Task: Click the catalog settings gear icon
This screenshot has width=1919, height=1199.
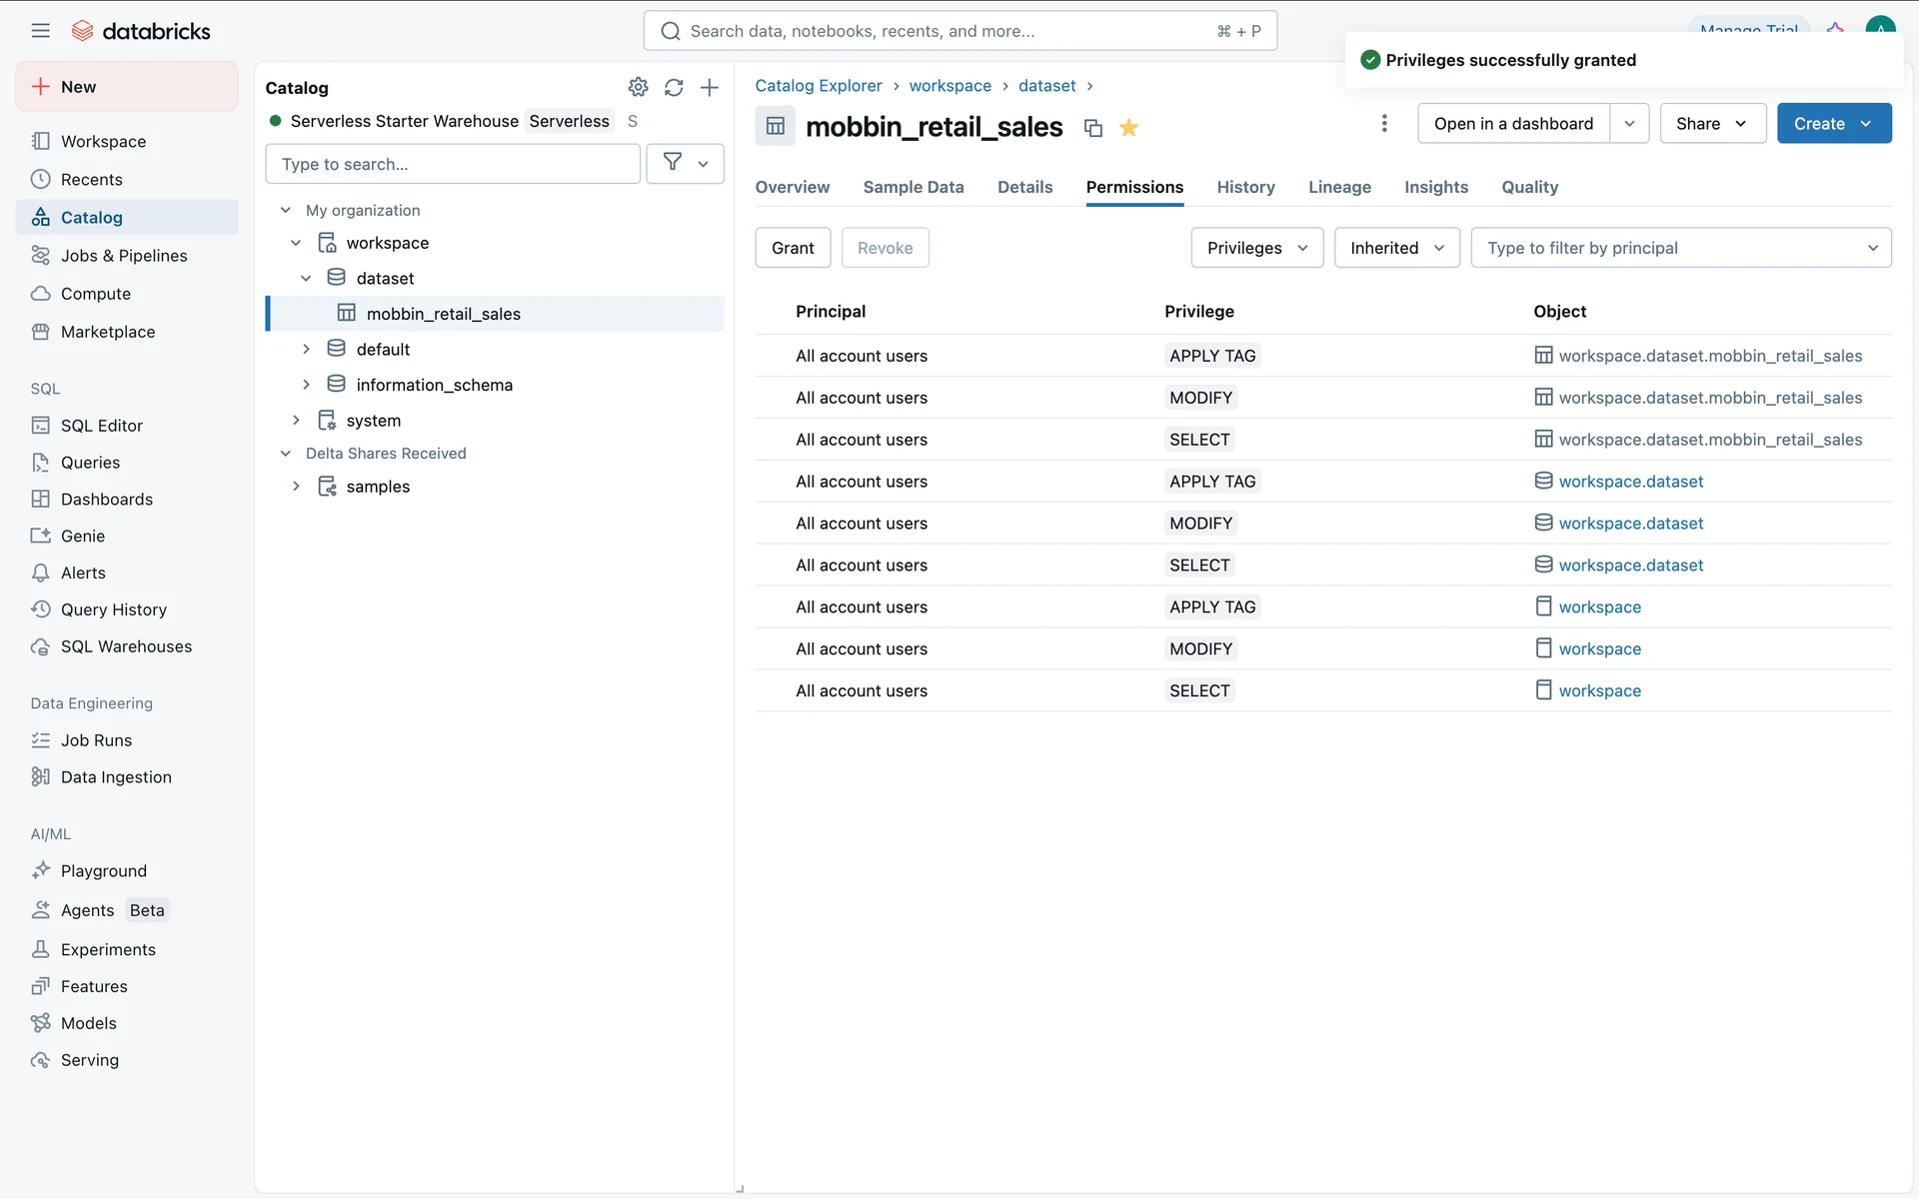Action: pyautogui.click(x=638, y=88)
